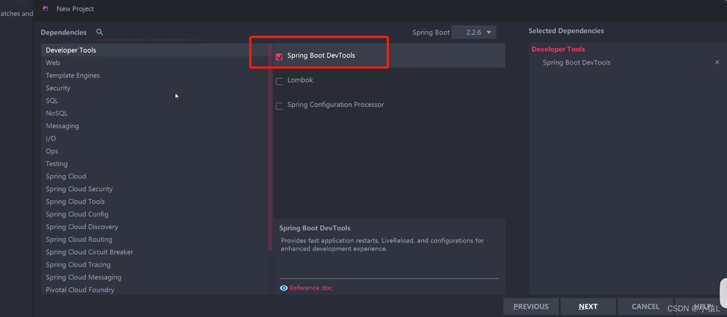Select the Developer Tools category

click(x=155, y=50)
